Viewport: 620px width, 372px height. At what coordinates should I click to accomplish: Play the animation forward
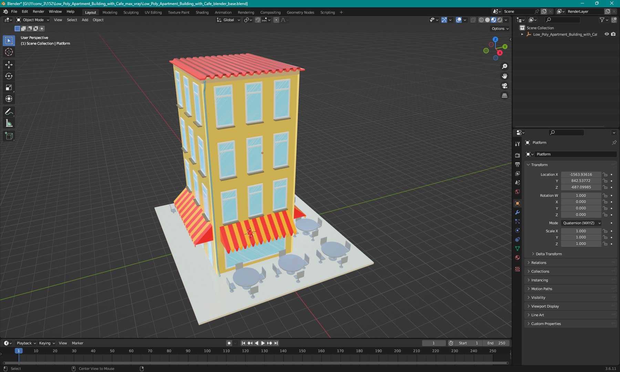point(263,343)
